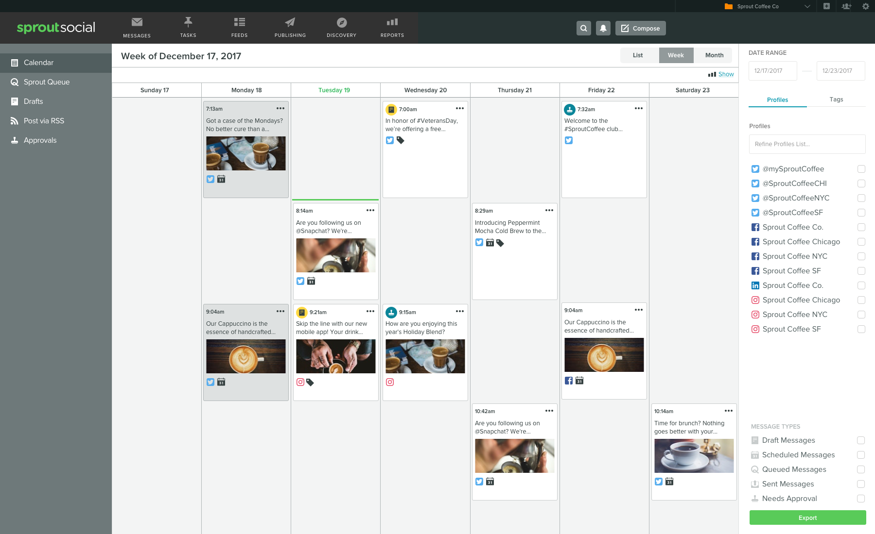Check the @mySproutCoffee profile checkbox
This screenshot has width=875, height=534.
tap(861, 169)
